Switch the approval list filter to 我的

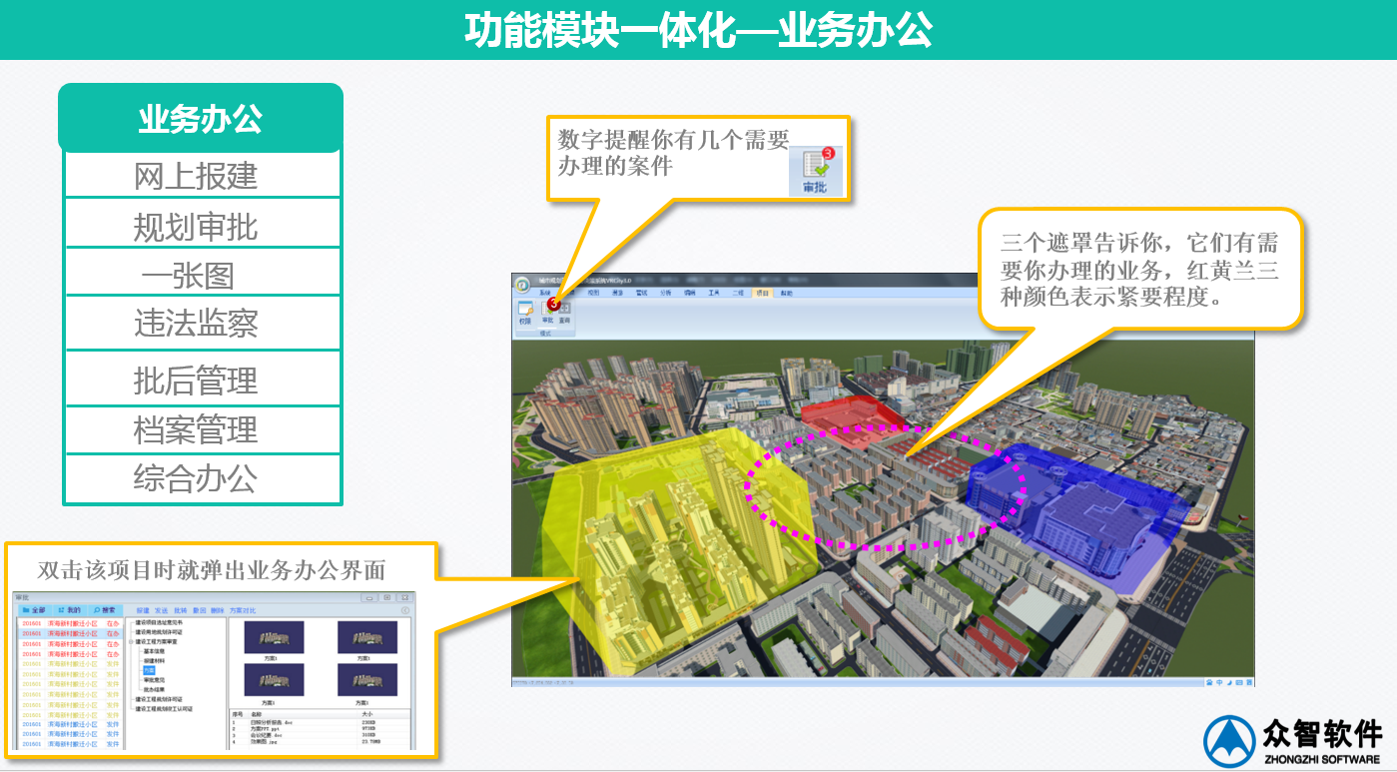71,610
